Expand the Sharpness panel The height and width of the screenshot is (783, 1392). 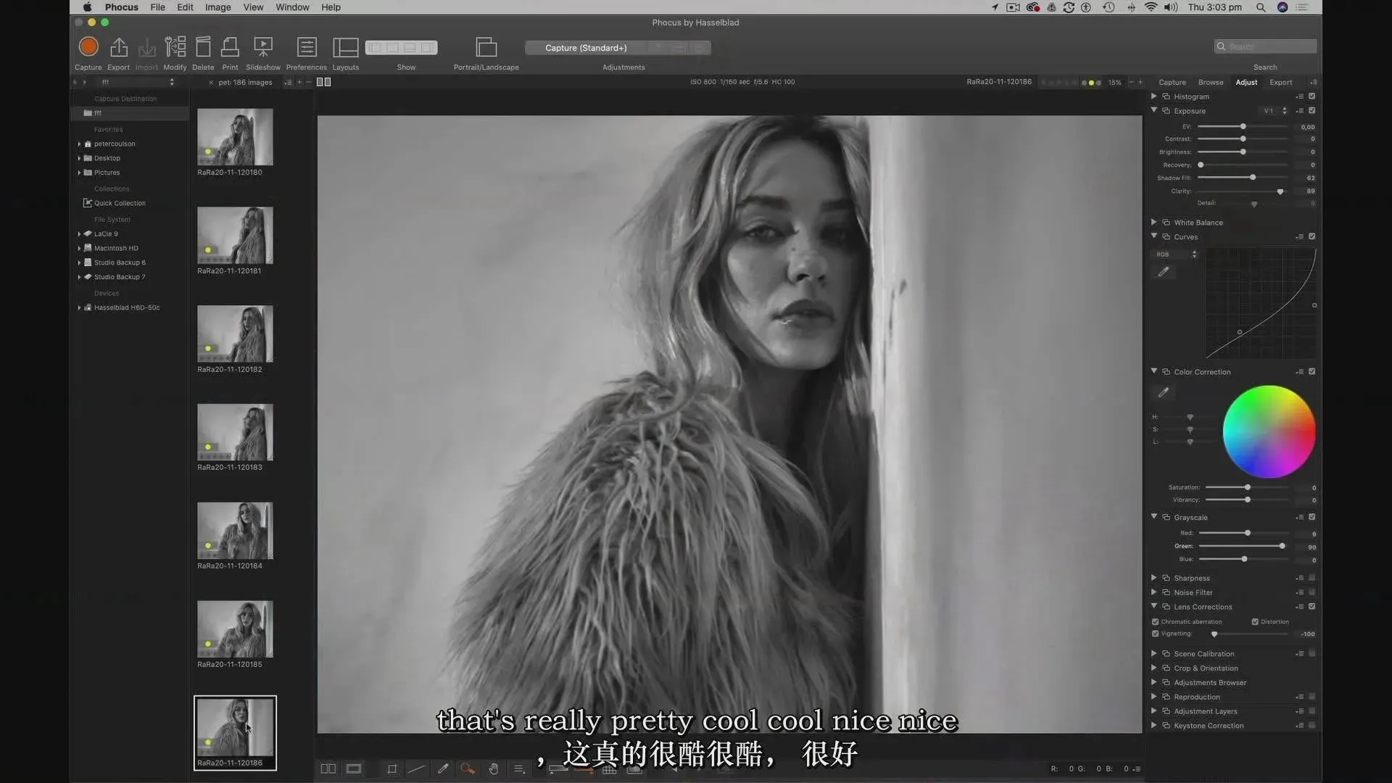point(1154,578)
